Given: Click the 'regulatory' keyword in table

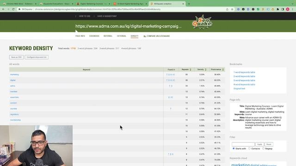Looking at the screenshot, I should tap(14, 114).
